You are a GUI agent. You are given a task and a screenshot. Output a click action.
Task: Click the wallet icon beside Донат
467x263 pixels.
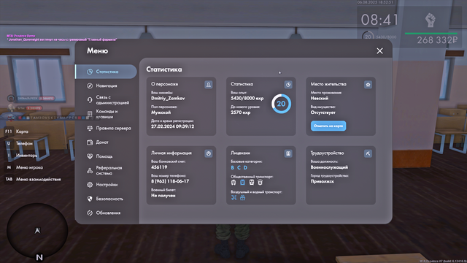(90, 142)
